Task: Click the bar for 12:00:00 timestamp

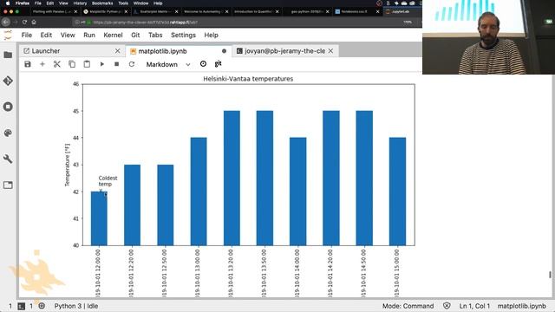Action: coord(99,218)
